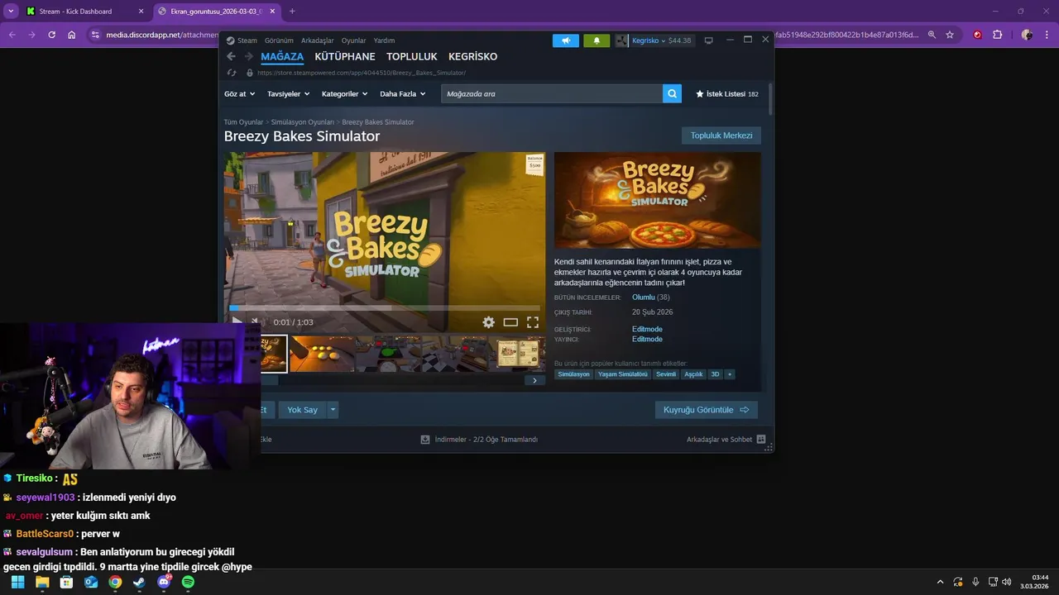Viewport: 1059px width, 595px height.
Task: Open the Yok Say dropdown arrow
Action: click(333, 410)
